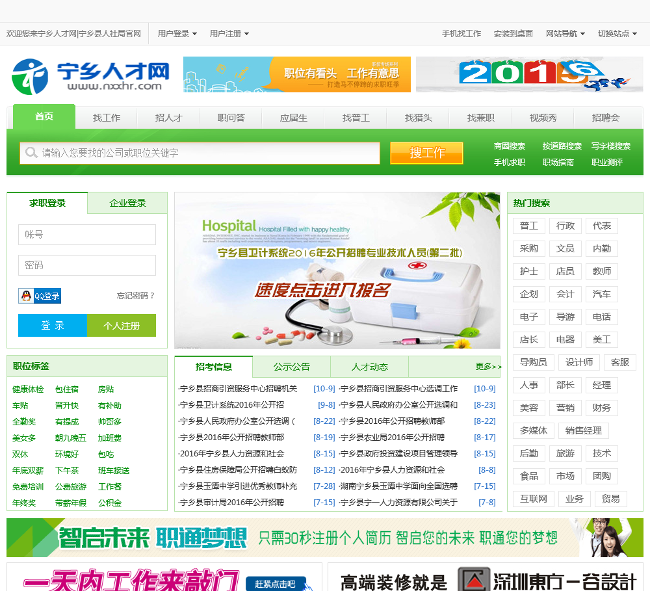This screenshot has width=650, height=591.
Task: Open 找工作 navigation item
Action: click(107, 118)
